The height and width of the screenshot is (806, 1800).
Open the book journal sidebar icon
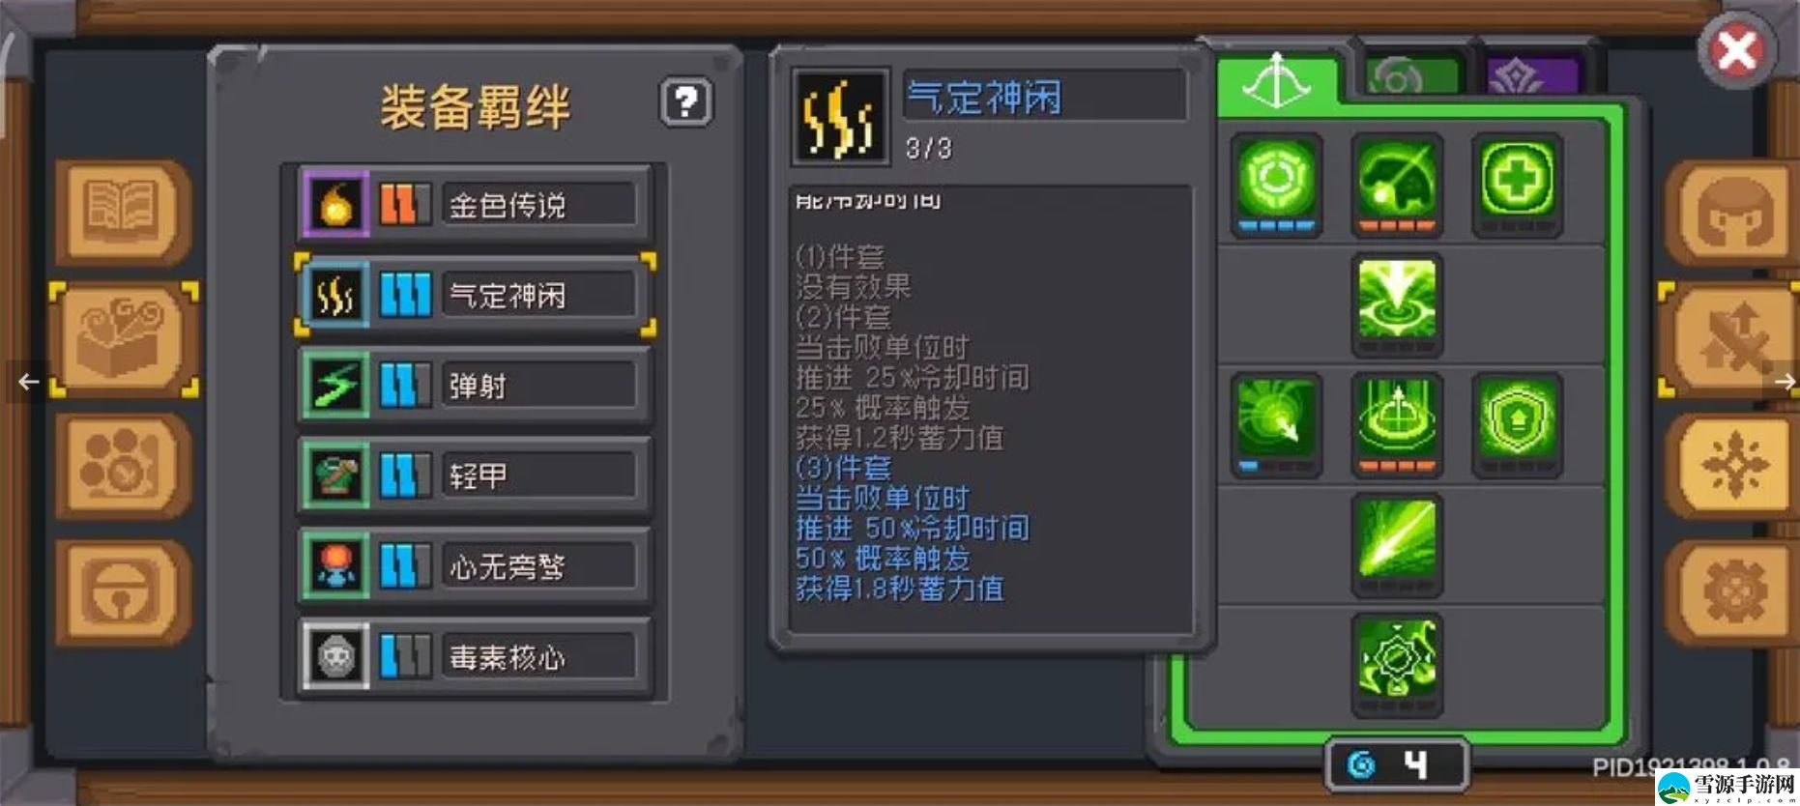(x=124, y=212)
